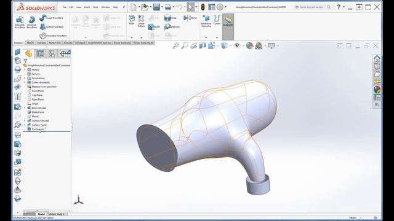This screenshot has width=394, height=221.
Task: Click the Rebuild traffic light icon
Action: [203, 7]
